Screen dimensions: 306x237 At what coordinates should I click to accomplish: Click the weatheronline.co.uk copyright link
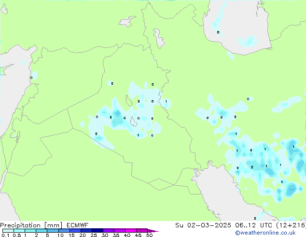(x=265, y=233)
